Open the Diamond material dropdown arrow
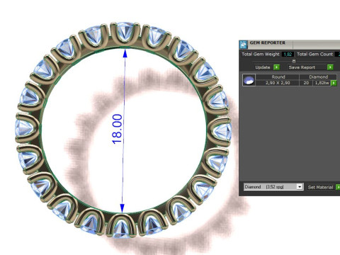Viewport: 340px width, 255px height. (300, 187)
